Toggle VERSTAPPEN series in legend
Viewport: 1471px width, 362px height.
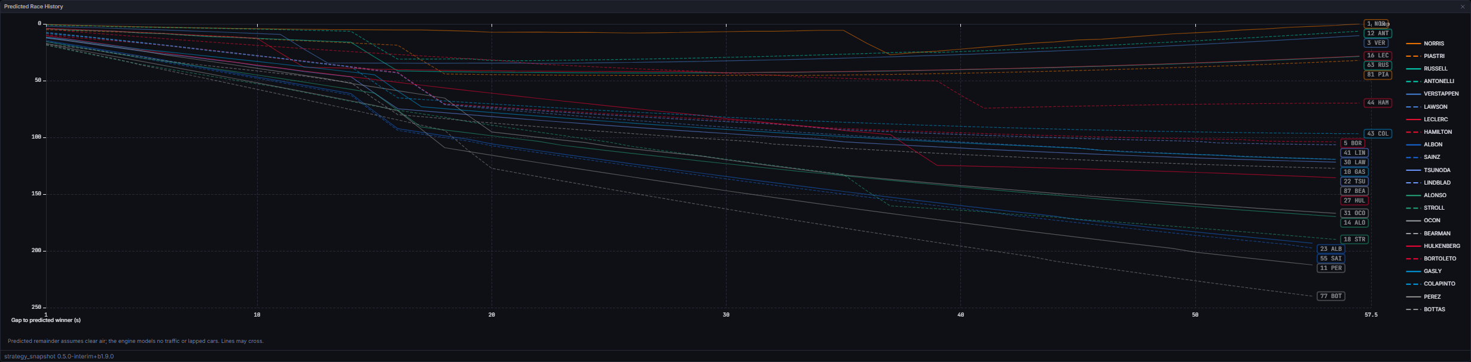[x=1432, y=94]
